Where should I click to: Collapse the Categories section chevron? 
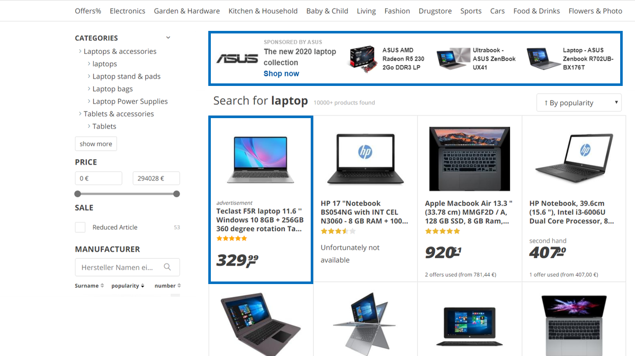pos(168,38)
